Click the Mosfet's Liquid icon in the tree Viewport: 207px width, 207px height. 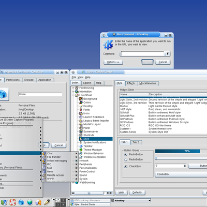81,124
